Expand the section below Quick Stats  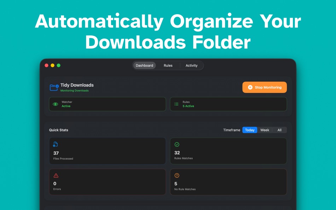pos(168,206)
